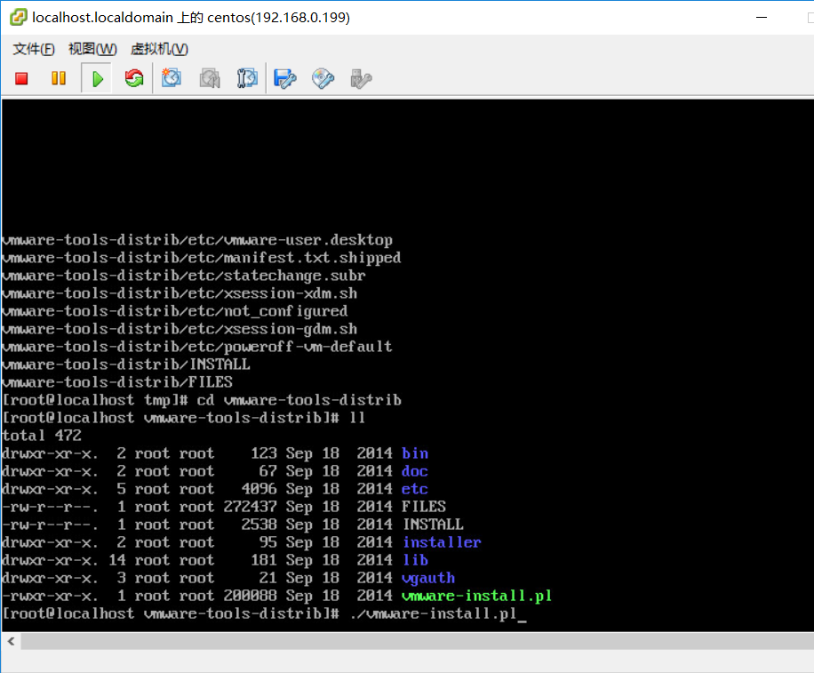Click the floppy drive connect icon
Screen dimensions: 814x673
coord(285,78)
